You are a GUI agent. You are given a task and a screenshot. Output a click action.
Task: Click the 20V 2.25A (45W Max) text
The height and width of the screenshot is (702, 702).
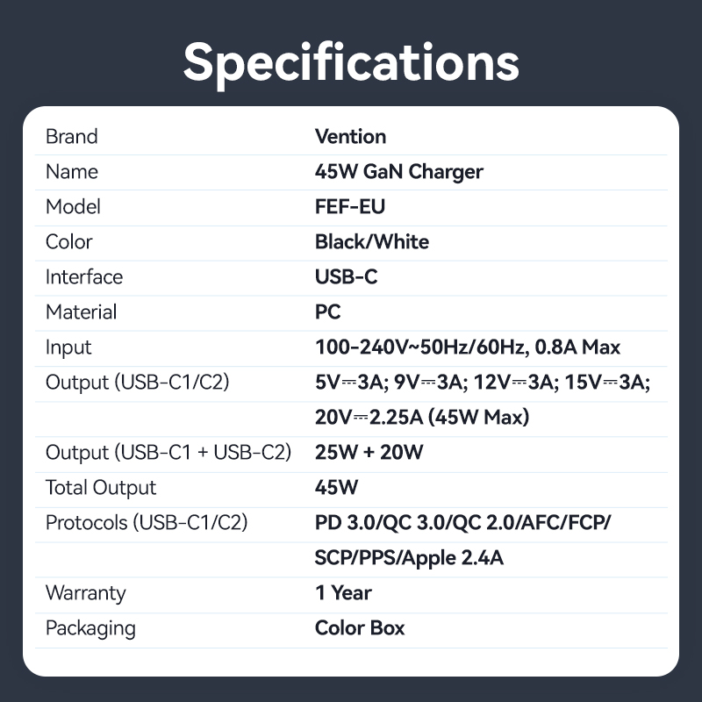(x=422, y=418)
